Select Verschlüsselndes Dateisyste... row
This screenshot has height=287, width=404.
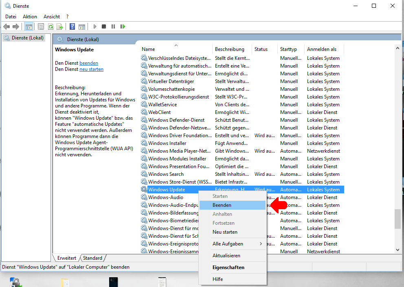click(x=242, y=58)
